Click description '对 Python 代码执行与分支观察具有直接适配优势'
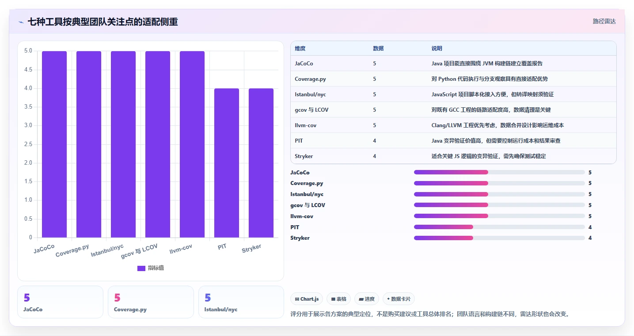This screenshot has height=336, width=634. coord(490,79)
